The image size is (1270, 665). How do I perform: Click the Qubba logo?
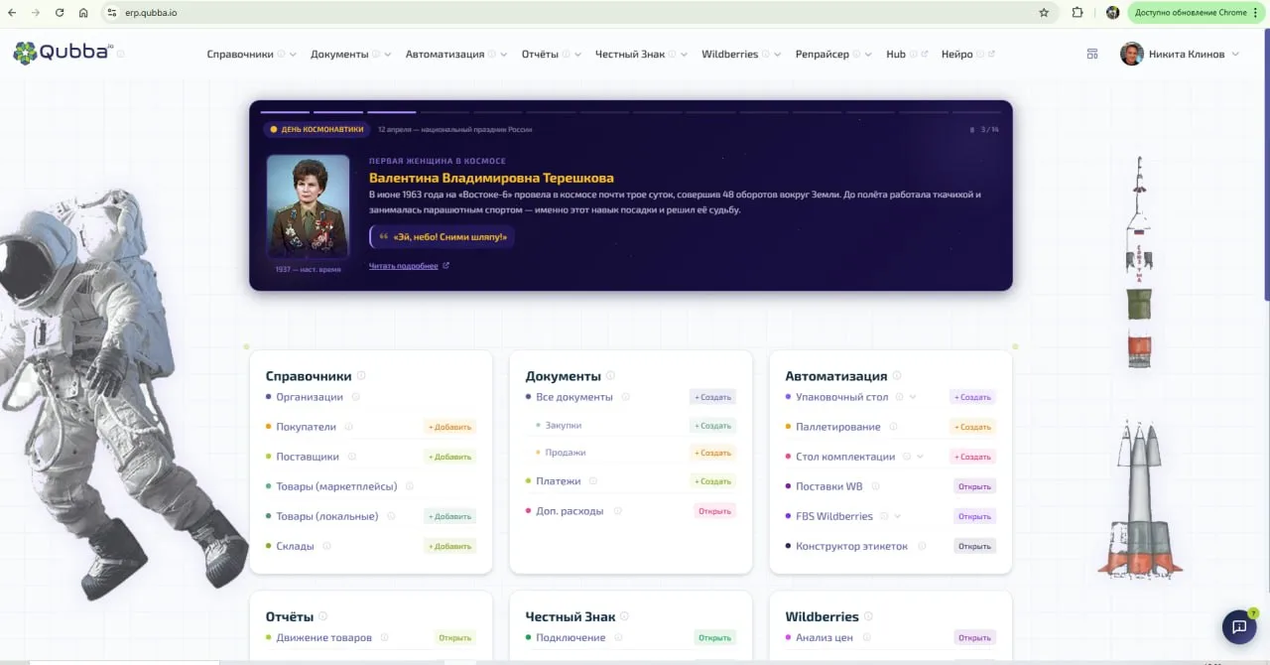pyautogui.click(x=64, y=54)
